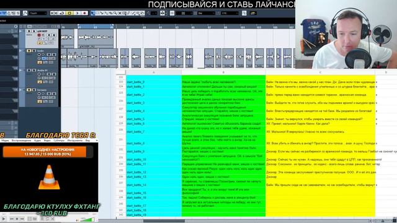Adjust the VLC volume slider
Image resolution: width=397 pixels, height=223 pixels.
click(x=87, y=219)
